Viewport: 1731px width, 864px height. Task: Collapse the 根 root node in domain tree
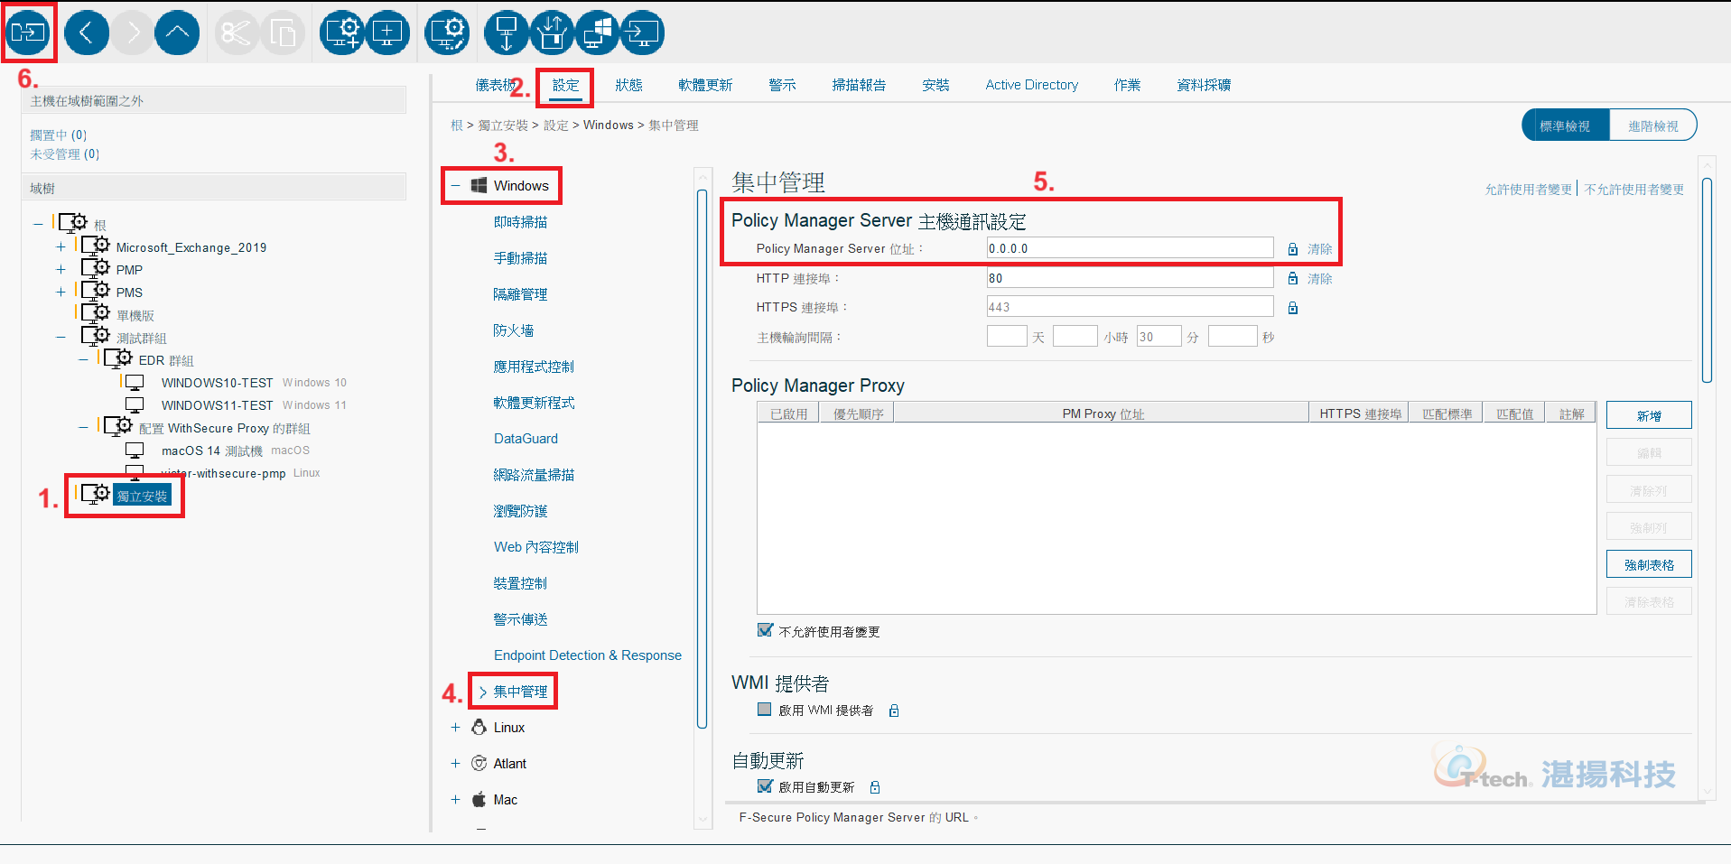pos(38,224)
